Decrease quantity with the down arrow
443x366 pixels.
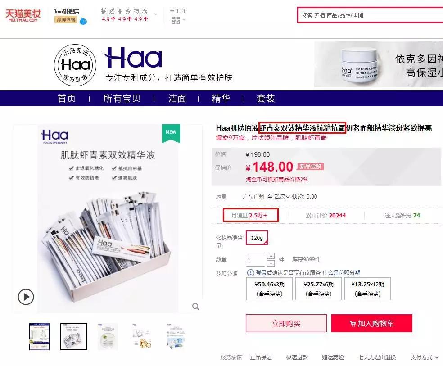point(271,263)
